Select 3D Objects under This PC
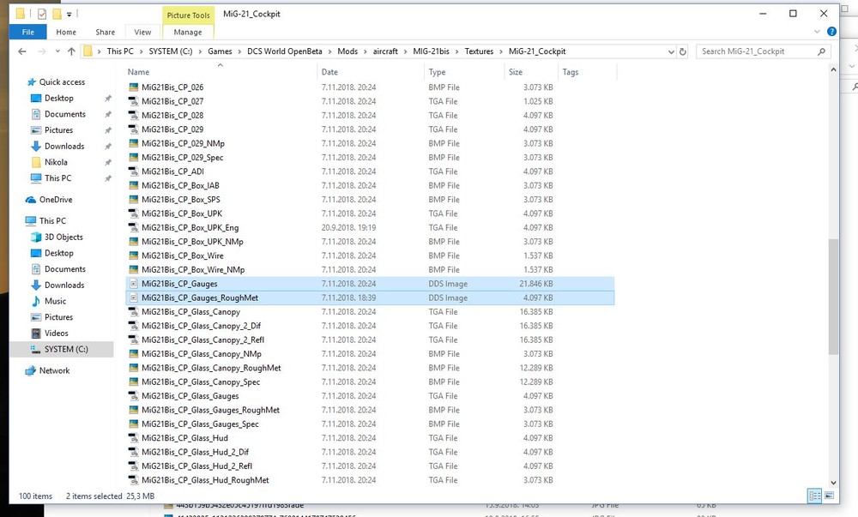The image size is (858, 517). click(63, 237)
